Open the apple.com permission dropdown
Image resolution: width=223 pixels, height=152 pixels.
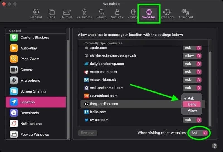[192, 48]
